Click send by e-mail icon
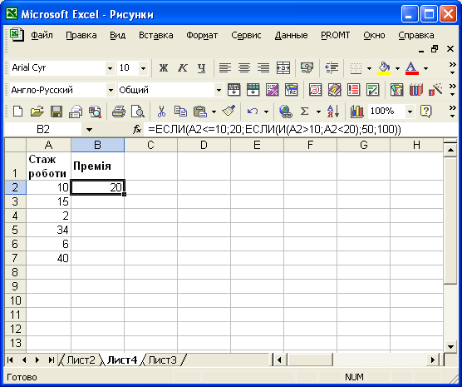462x387 pixels. click(76, 112)
